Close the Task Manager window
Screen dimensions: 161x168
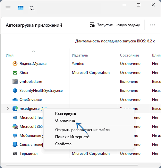tap(153, 5)
